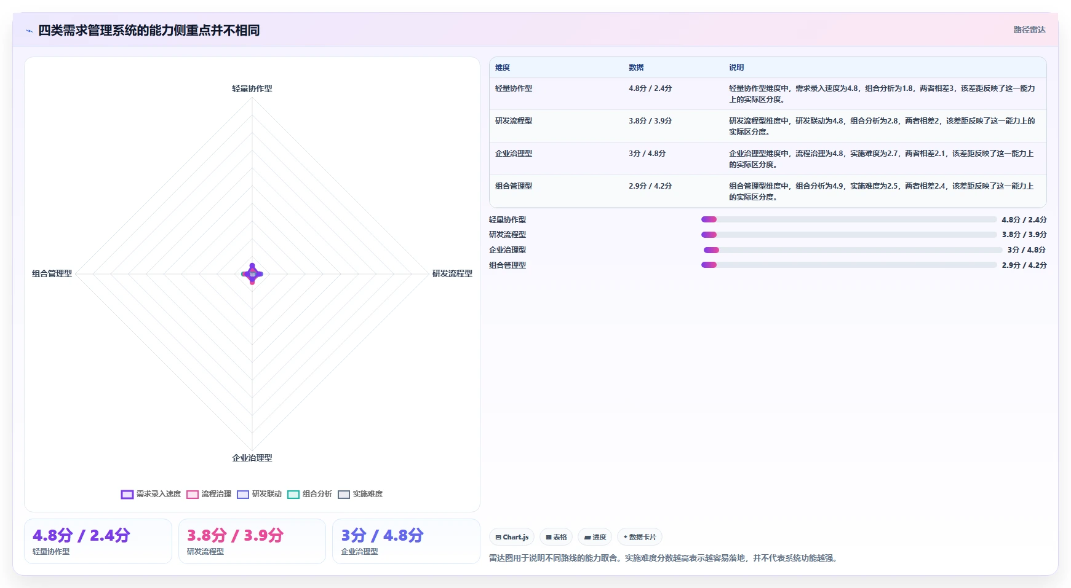Click the 说明 column header
The height and width of the screenshot is (588, 1071).
point(736,68)
